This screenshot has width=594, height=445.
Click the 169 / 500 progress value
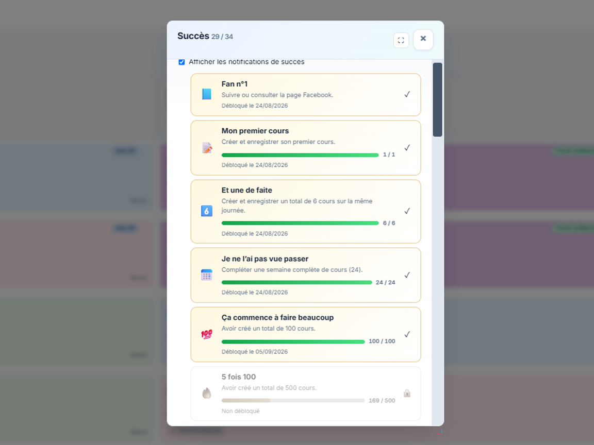click(382, 400)
